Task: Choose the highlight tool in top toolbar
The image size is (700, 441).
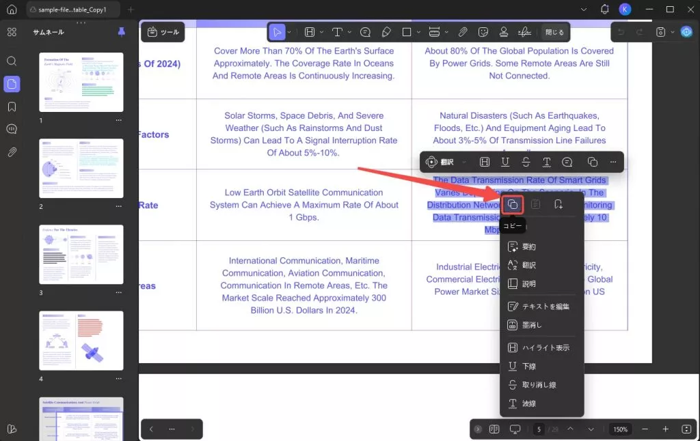Action: coord(310,32)
